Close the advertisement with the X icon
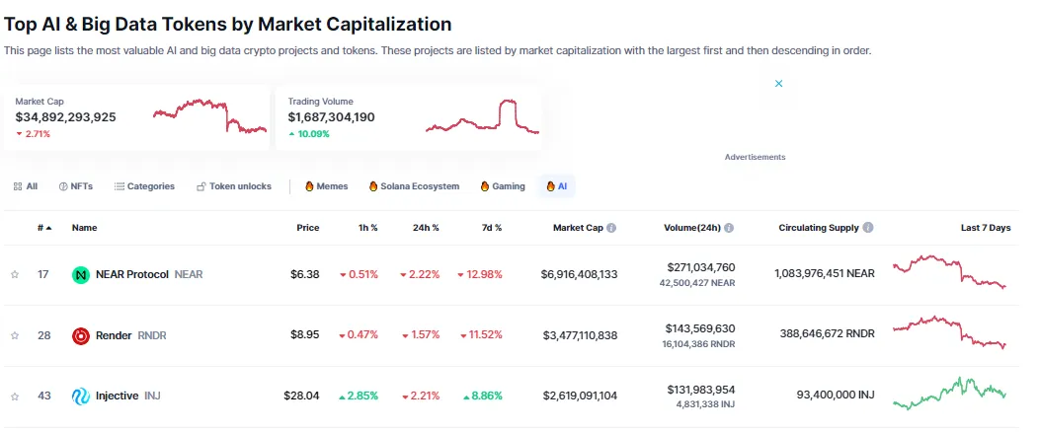Viewport: 1040px width, 432px height. (x=778, y=84)
